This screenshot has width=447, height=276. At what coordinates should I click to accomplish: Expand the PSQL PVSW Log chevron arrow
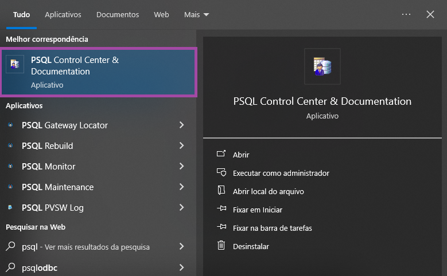click(181, 207)
